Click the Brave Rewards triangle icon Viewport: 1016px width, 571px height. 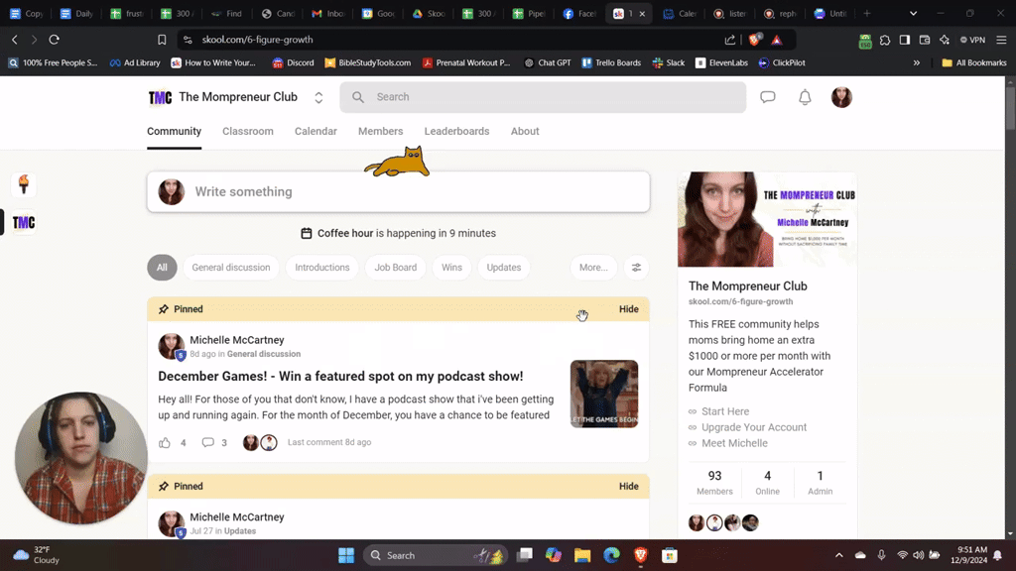pyautogui.click(x=777, y=40)
